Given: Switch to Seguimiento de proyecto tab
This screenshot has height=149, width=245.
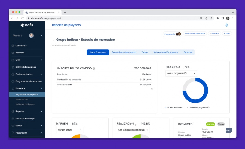Looking at the screenshot, I should coord(124,52).
